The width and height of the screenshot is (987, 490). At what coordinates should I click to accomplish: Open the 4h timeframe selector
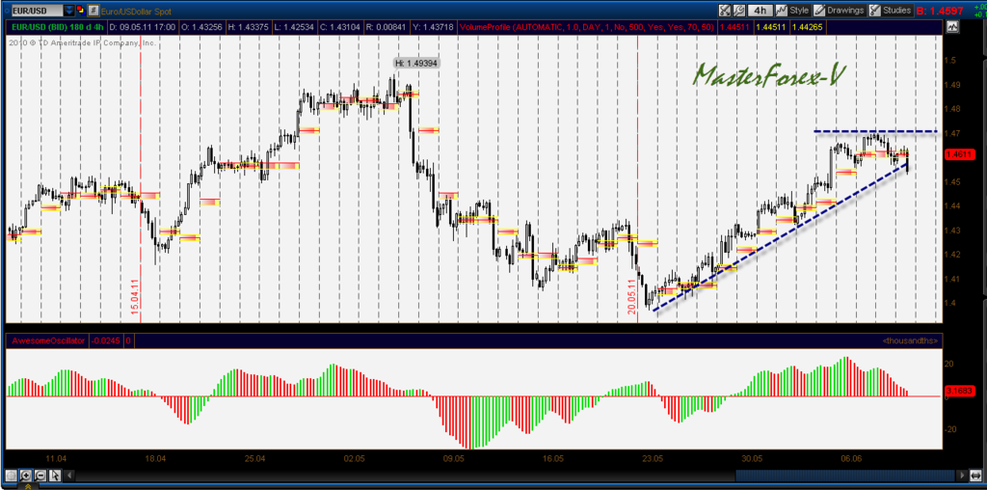760,10
